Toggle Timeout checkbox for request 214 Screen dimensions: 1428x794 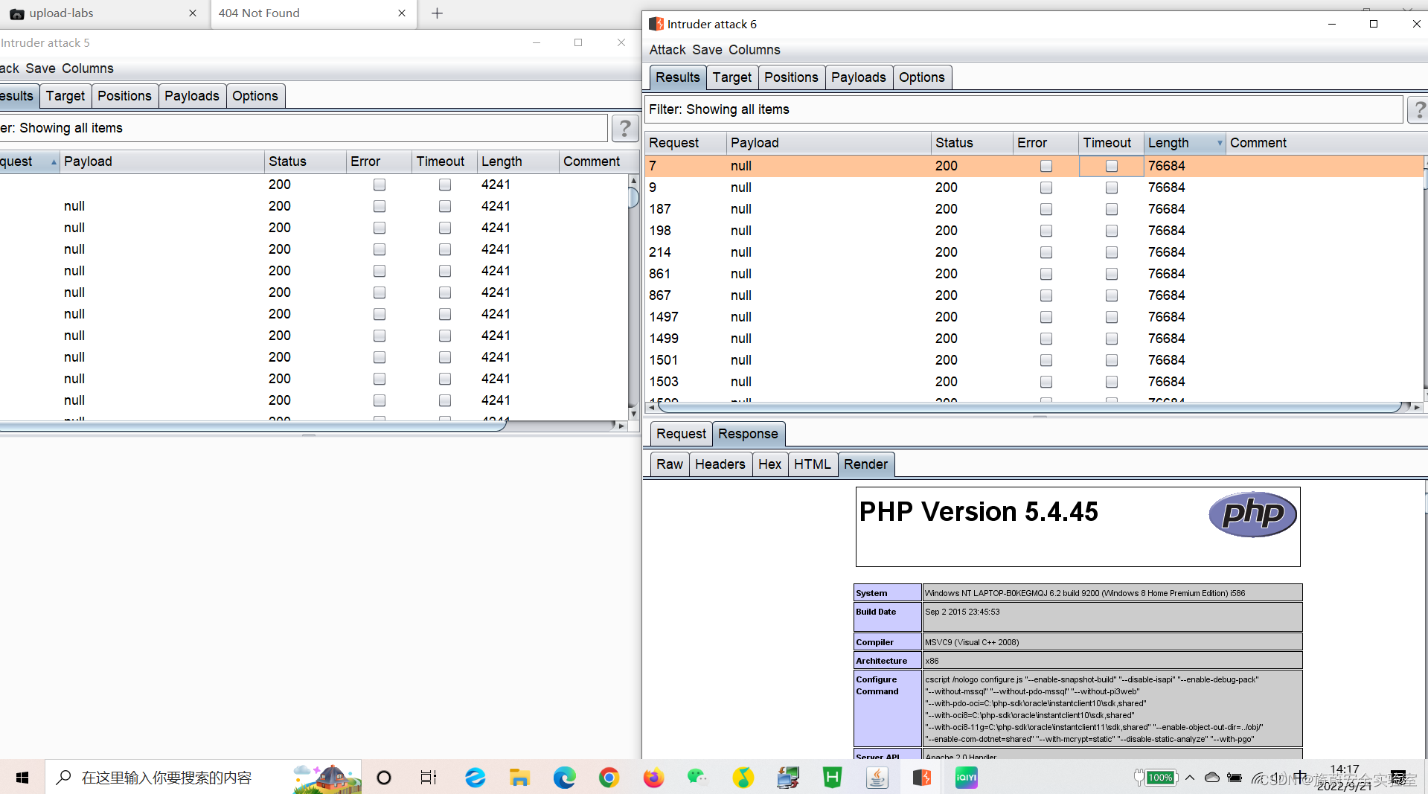tap(1112, 252)
